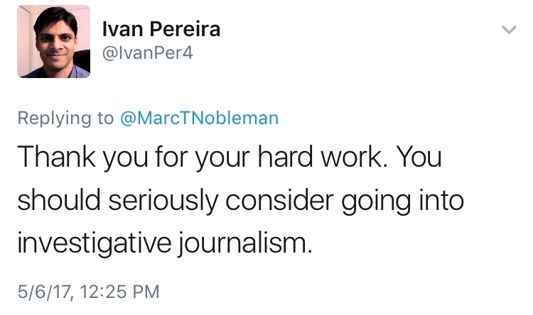Click the word "your" in the tweet
This screenshot has height=315, width=533.
(x=220, y=157)
